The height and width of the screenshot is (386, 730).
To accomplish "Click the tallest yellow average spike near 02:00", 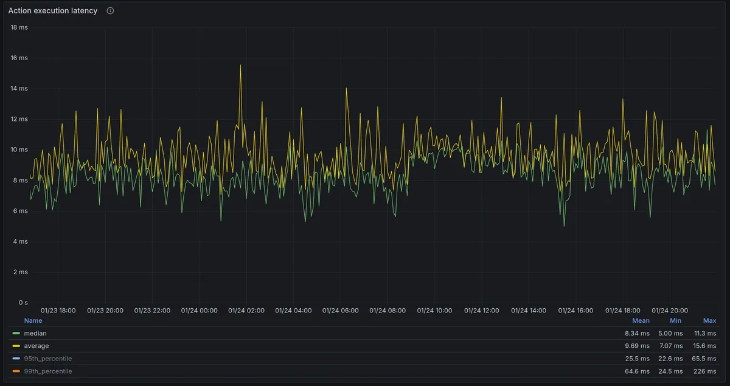I will click(240, 66).
